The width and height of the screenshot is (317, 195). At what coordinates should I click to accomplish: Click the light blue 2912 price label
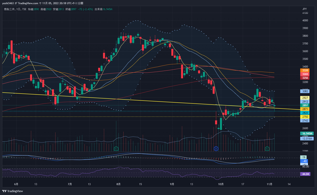(x=305, y=101)
